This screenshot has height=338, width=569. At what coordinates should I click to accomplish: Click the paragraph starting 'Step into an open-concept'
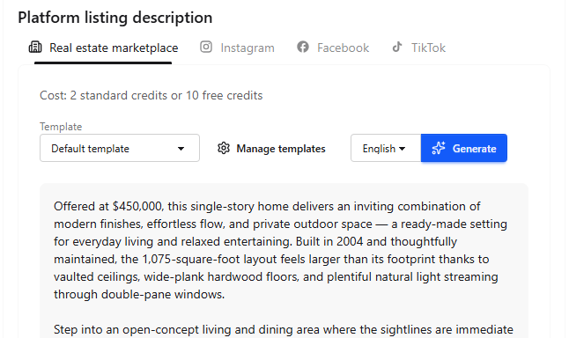click(284, 330)
